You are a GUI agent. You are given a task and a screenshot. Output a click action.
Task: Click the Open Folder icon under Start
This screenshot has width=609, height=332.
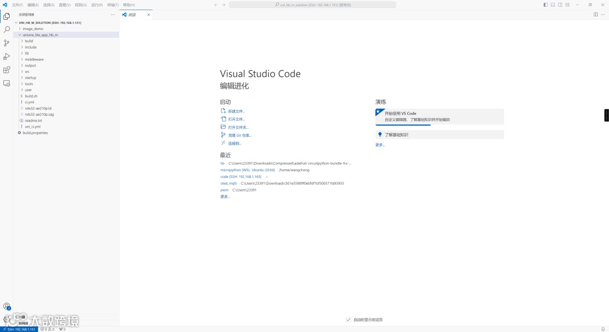click(223, 126)
